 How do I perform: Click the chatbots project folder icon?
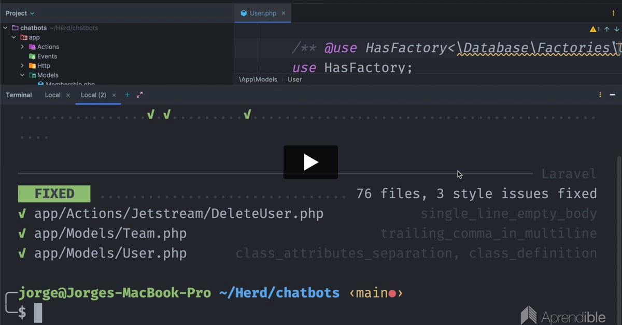pos(15,28)
